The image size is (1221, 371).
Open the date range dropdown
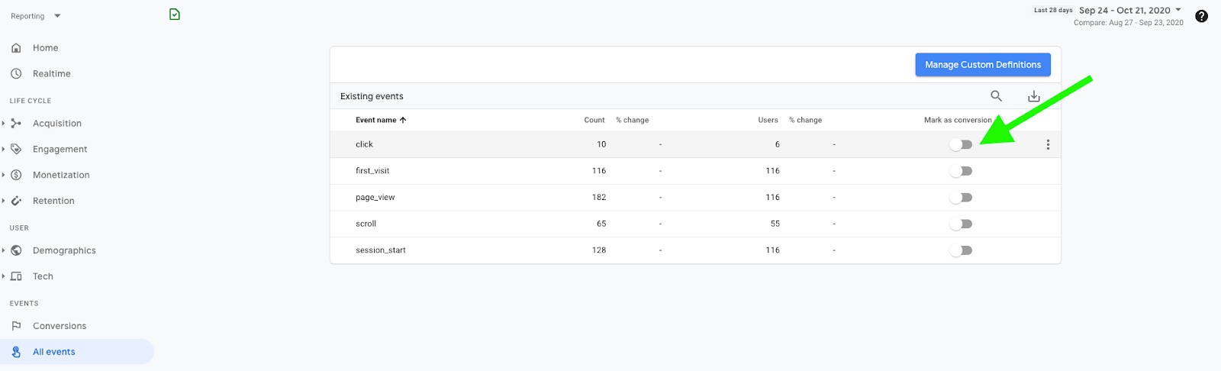tap(1129, 11)
